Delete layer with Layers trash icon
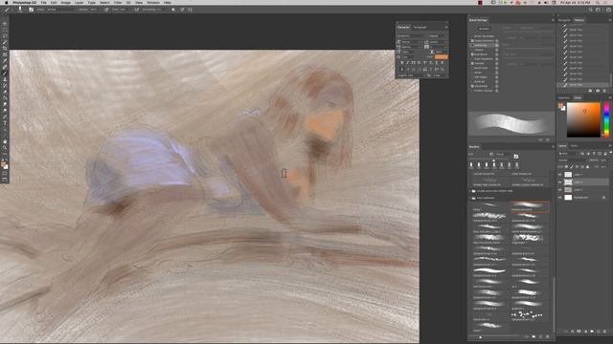The image size is (613, 344). point(604,332)
